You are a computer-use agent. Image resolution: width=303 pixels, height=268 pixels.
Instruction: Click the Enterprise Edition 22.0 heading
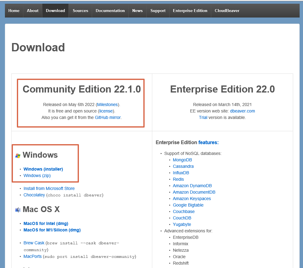pyautogui.click(x=223, y=89)
